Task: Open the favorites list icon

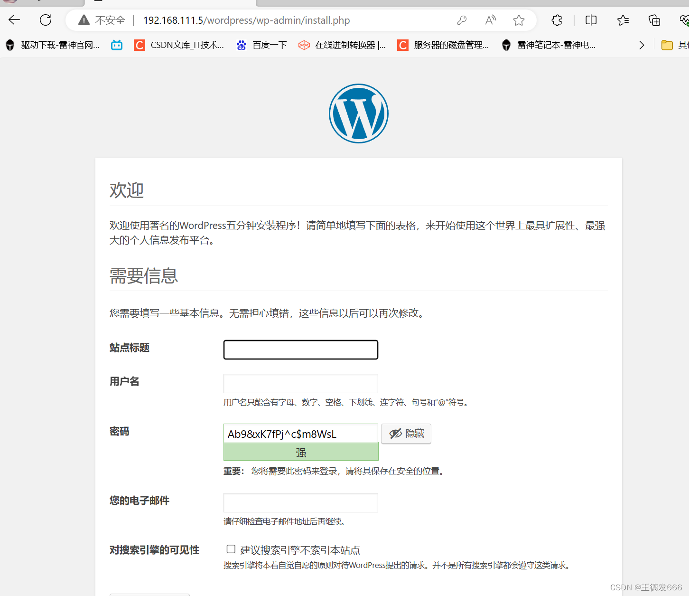Action: point(623,20)
